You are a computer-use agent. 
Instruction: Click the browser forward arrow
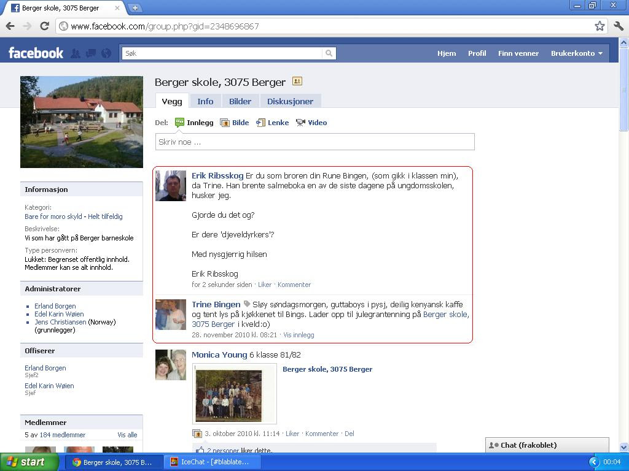(27, 26)
